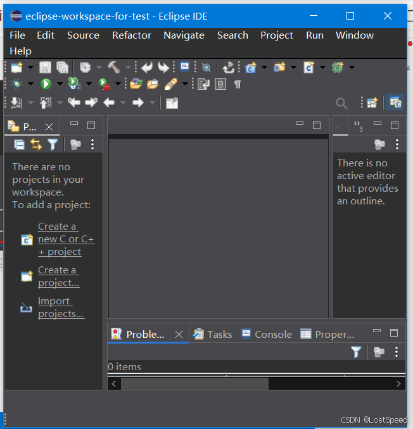Toggle Link with Editor in Project Explorer
Screen dimensions: 413x429
36,144
